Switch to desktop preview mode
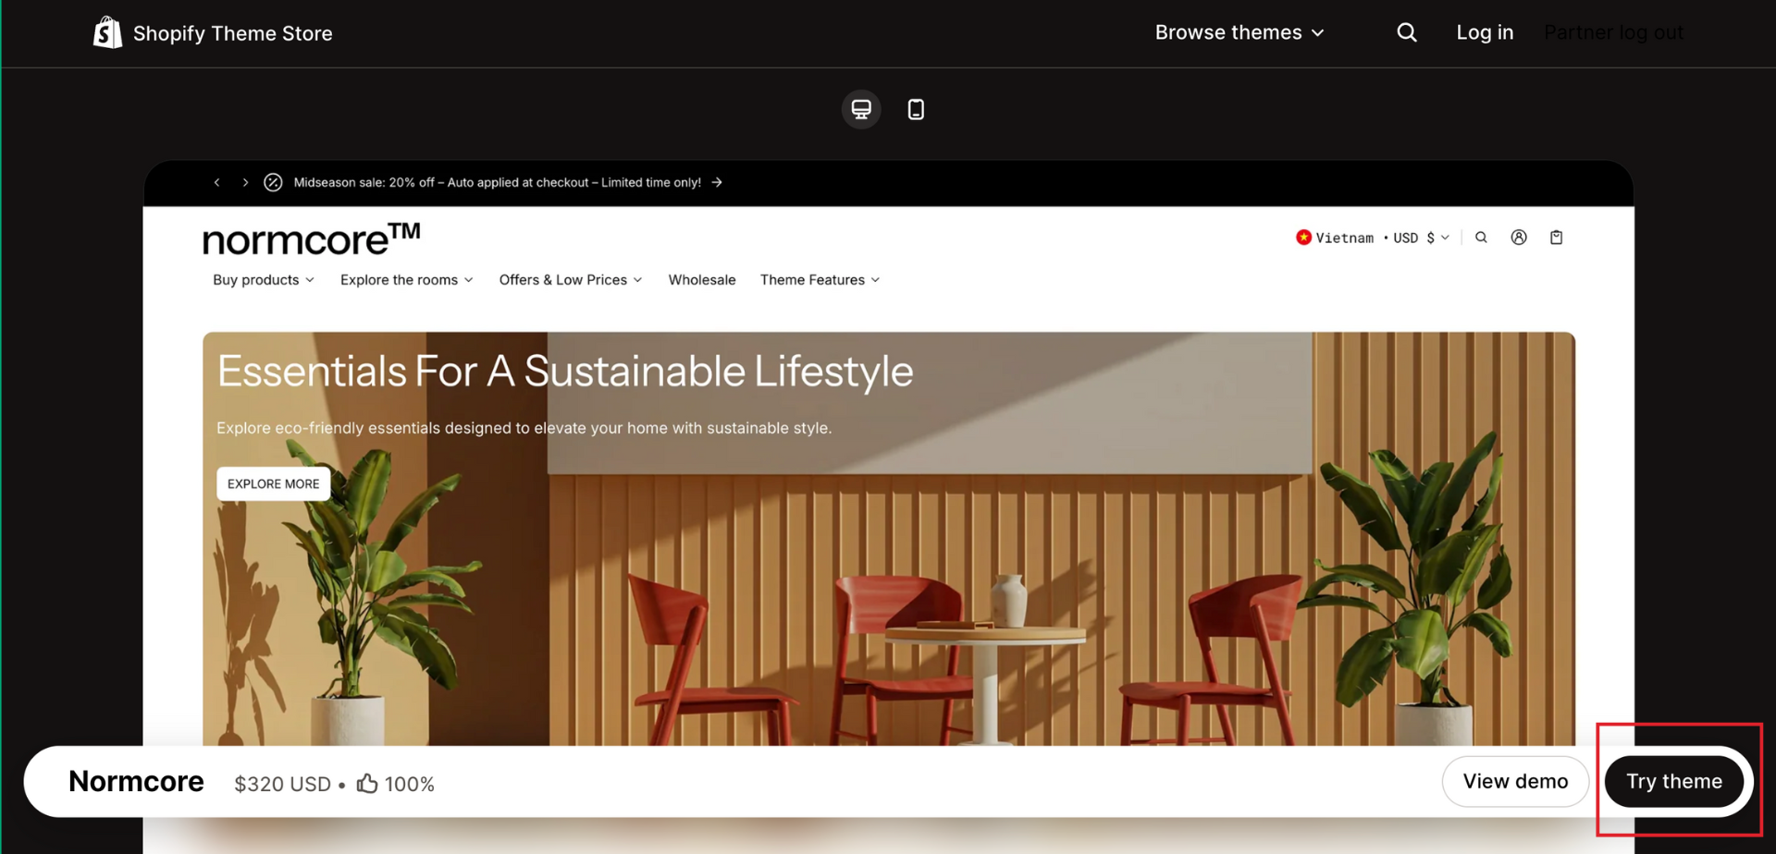Screen dimensions: 1776x854 861,109
